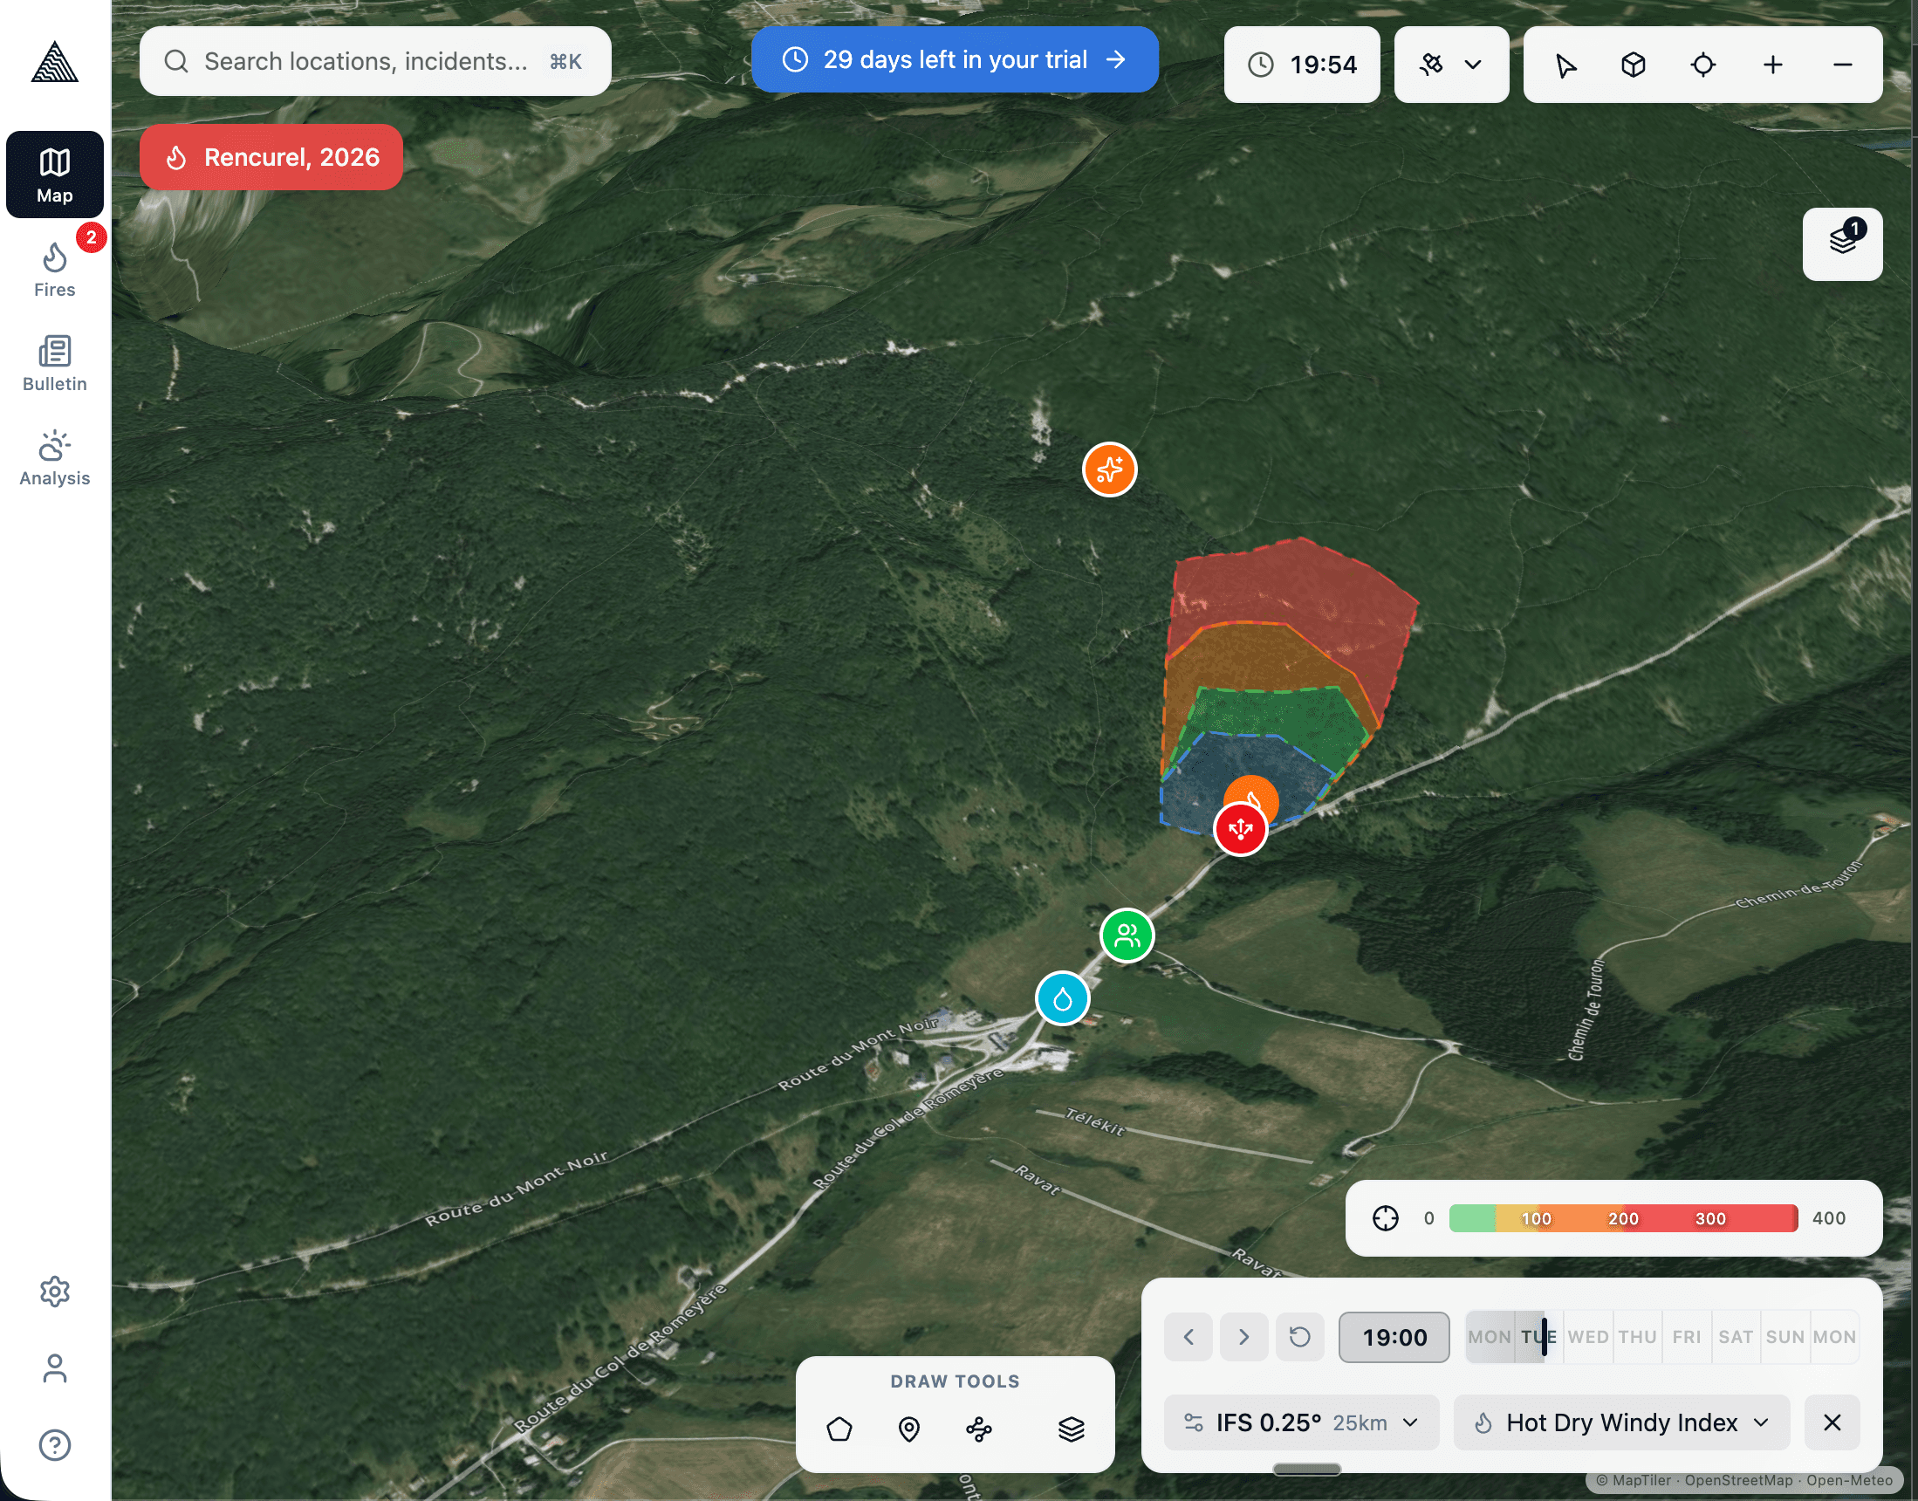Recenter the map with the locate icon
The image size is (1918, 1501).
[1702, 65]
